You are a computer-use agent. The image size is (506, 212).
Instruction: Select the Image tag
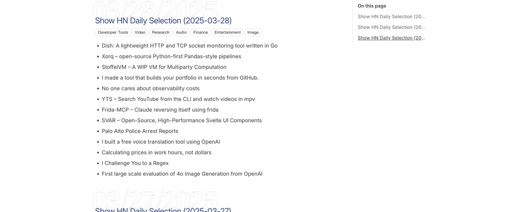pos(253,32)
